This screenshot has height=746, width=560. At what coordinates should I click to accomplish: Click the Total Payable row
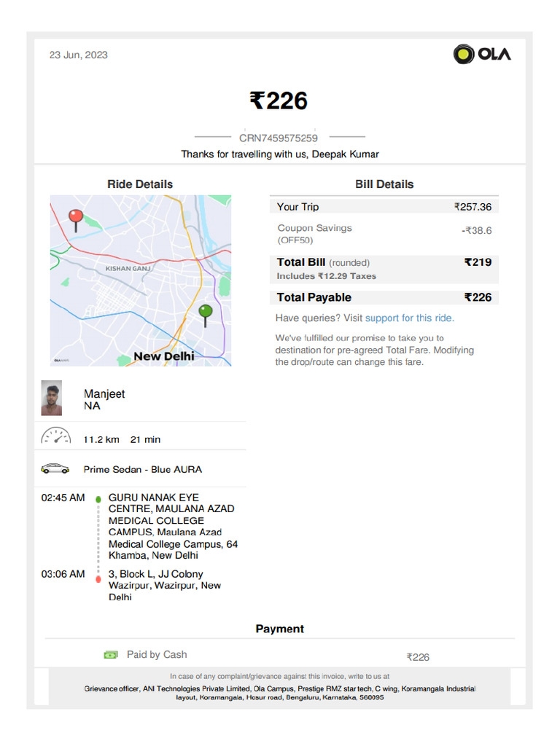tap(384, 297)
